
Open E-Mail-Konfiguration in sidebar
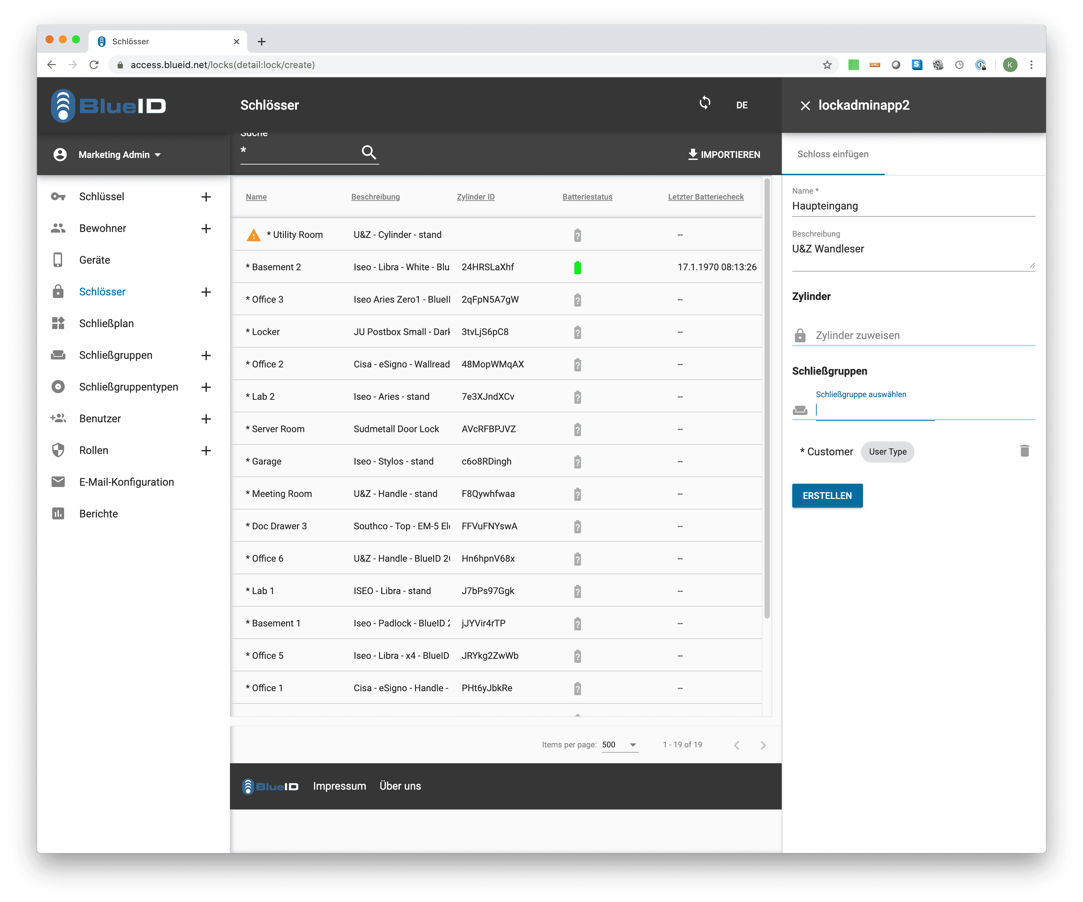pyautogui.click(x=126, y=482)
